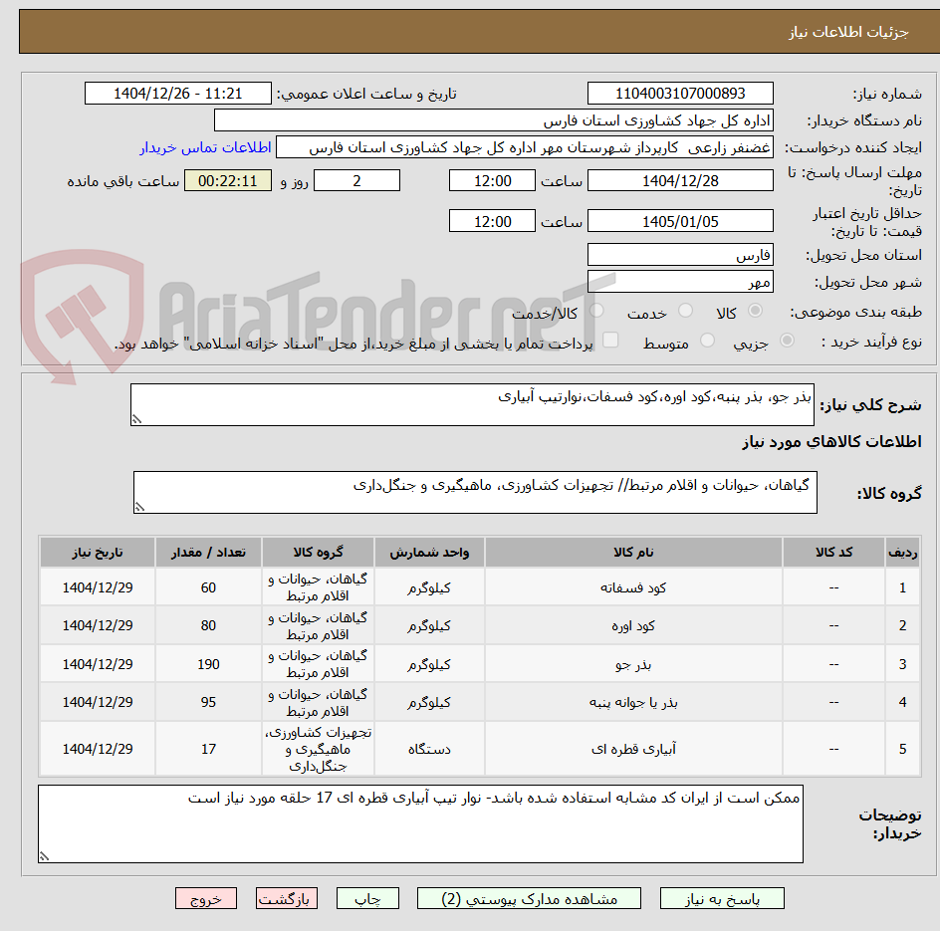This screenshot has height=931, width=940.
Task: Click the delivery province field فارس
Action: click(x=680, y=255)
